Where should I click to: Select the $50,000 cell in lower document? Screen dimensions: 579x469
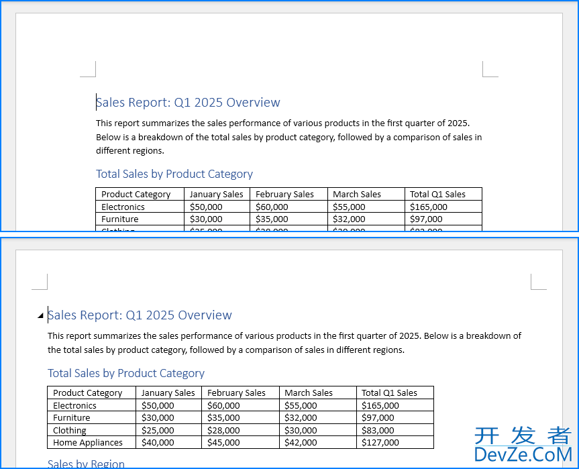[x=169, y=405]
